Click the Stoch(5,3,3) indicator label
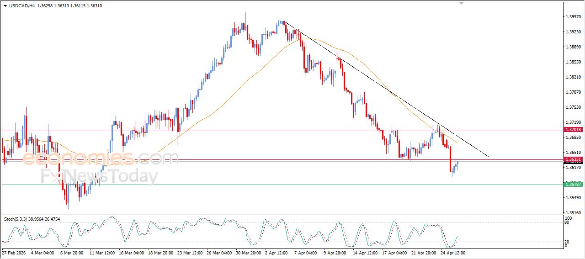Screen dimensions: 585x259 16,219
